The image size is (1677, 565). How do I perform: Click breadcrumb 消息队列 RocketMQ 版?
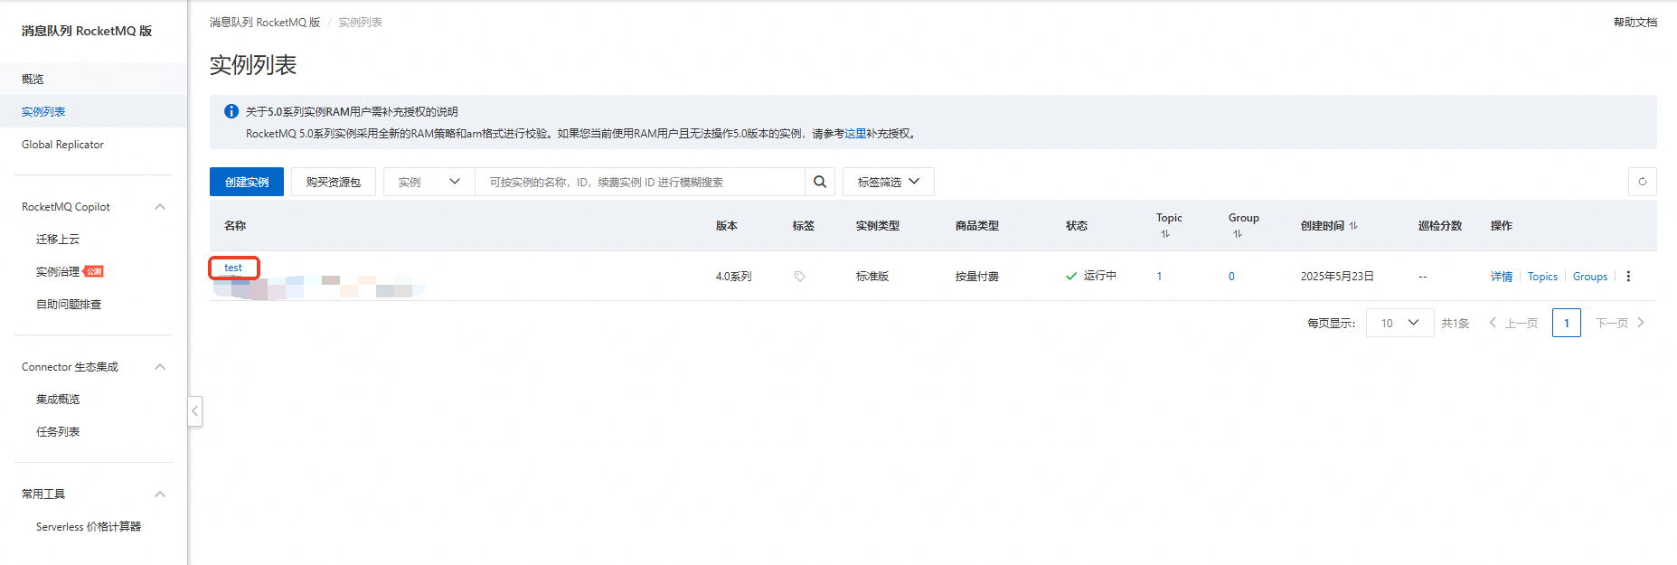(265, 23)
